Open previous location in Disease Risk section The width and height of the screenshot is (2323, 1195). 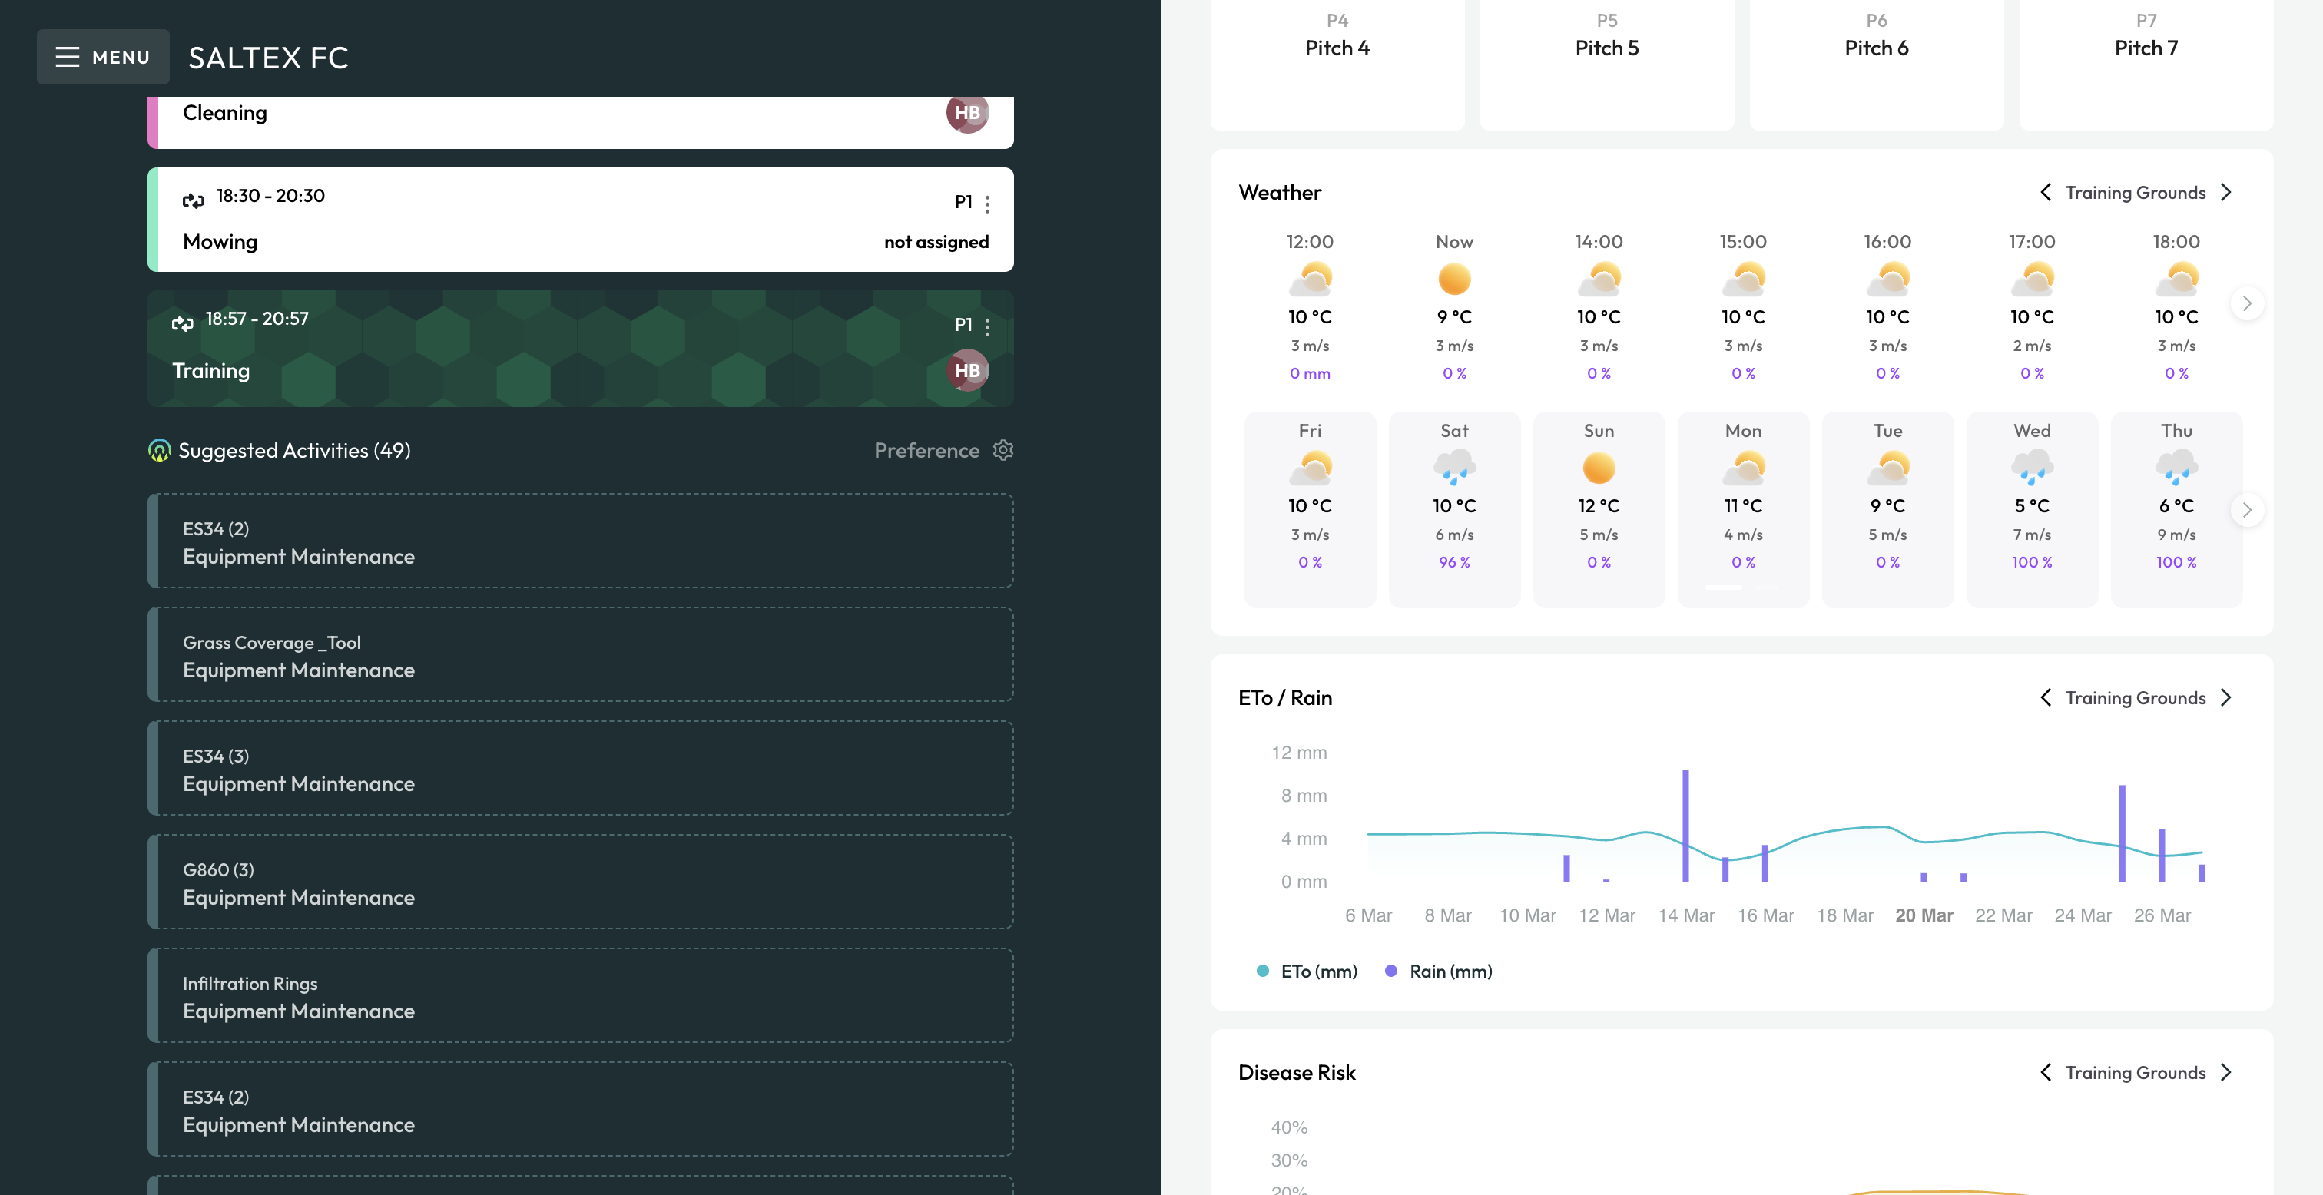2047,1072
